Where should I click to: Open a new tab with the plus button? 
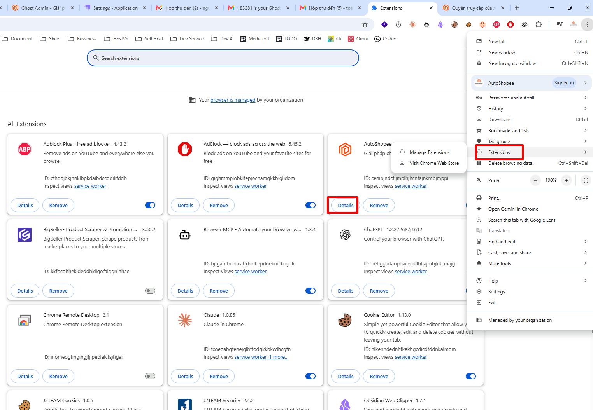(x=517, y=8)
